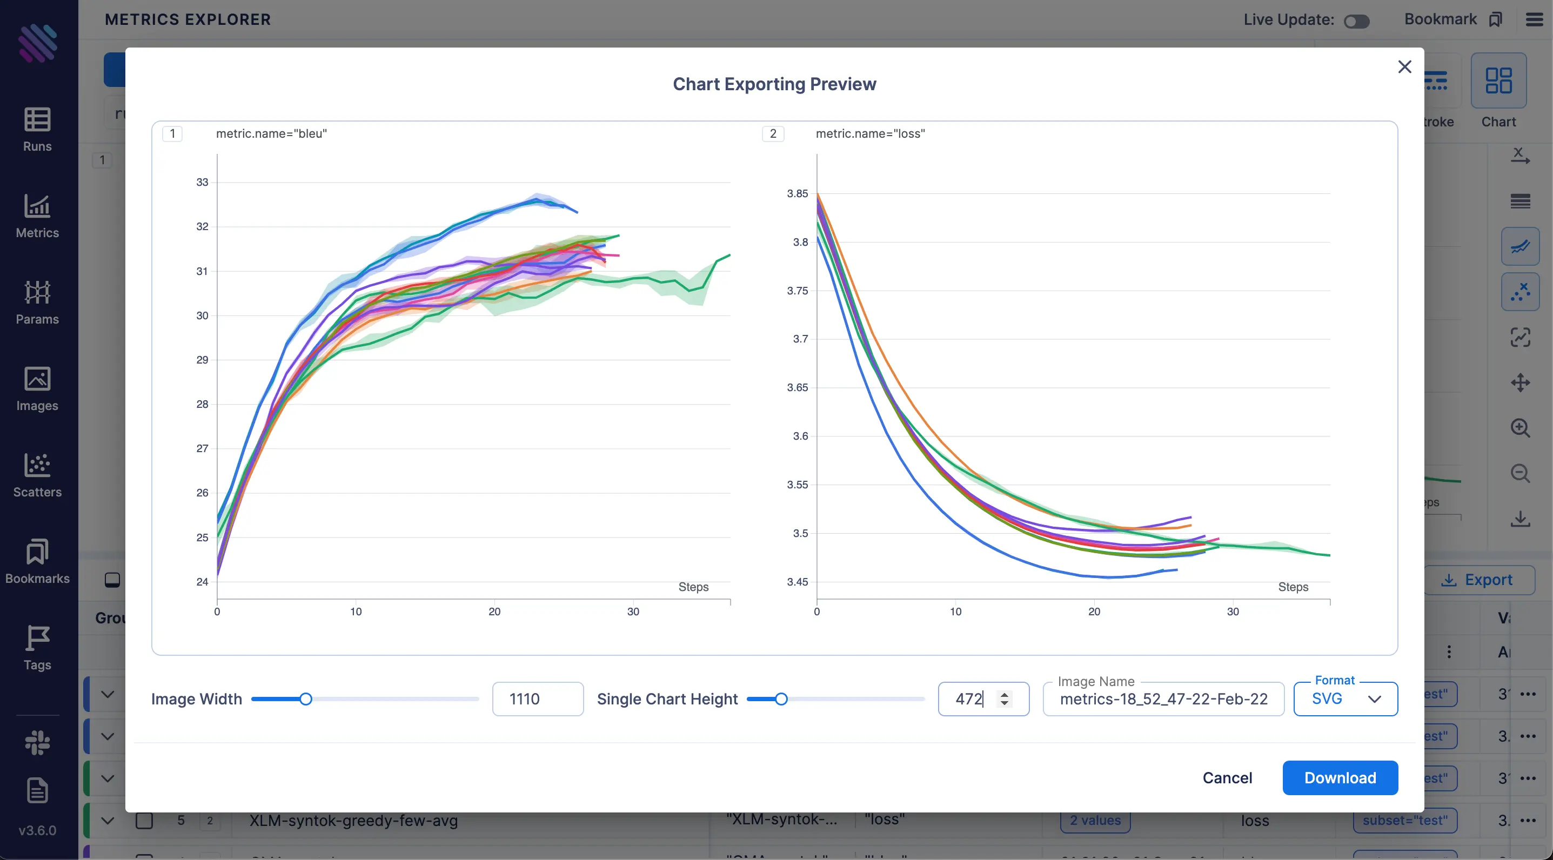Close the Chart Exporting Preview dialog
The image size is (1553, 860).
(1405, 66)
